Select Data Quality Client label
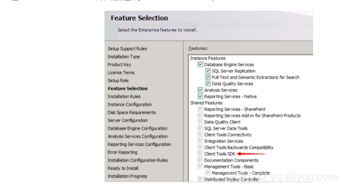Viewport: 342px width, 188px height. [222, 122]
